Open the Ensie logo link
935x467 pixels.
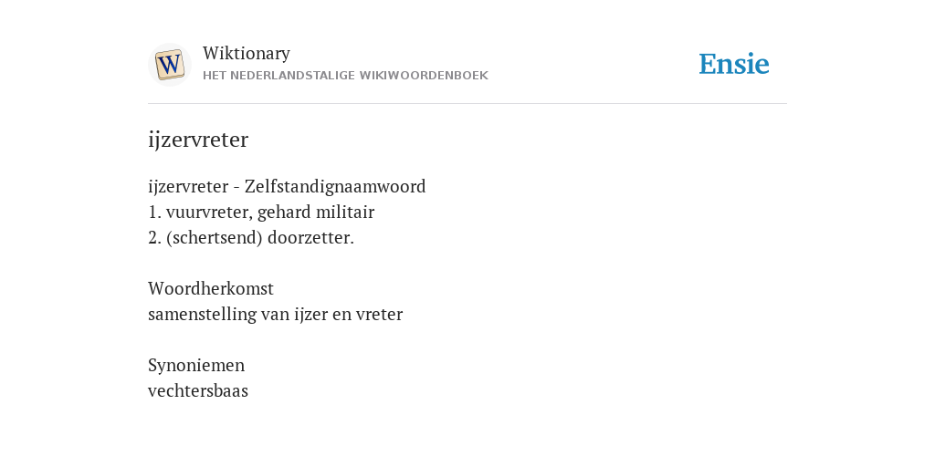pyautogui.click(x=734, y=65)
